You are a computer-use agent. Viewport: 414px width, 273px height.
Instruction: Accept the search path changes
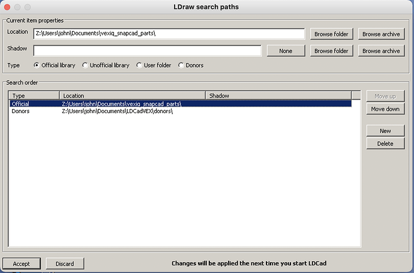click(22, 263)
